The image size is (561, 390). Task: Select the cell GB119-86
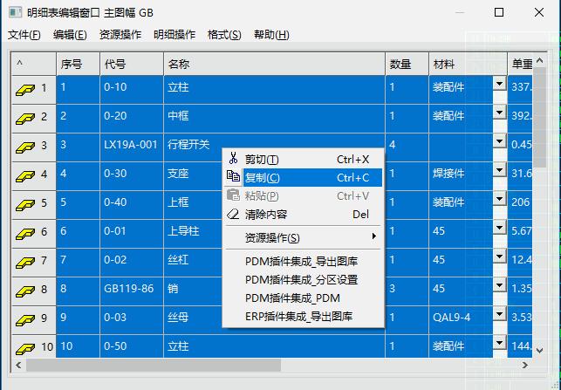pyautogui.click(x=132, y=291)
